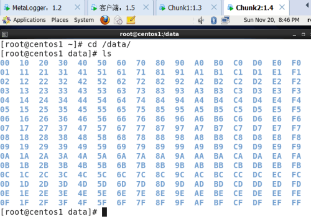
Task: Click directory entry F0
Action: (296, 63)
